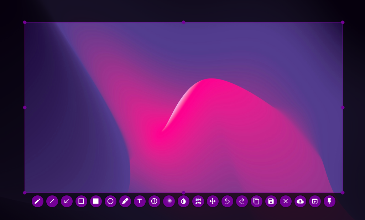The height and width of the screenshot is (220, 365).
Task: Click the bottom-right selection corner handle
Action: [x=343, y=193]
